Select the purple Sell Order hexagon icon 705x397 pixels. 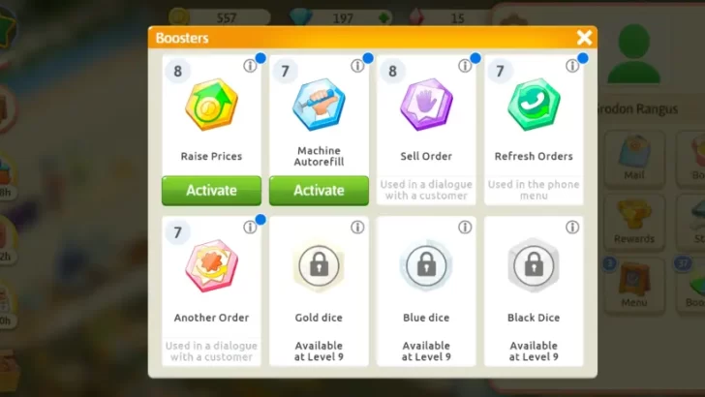pyautogui.click(x=426, y=105)
